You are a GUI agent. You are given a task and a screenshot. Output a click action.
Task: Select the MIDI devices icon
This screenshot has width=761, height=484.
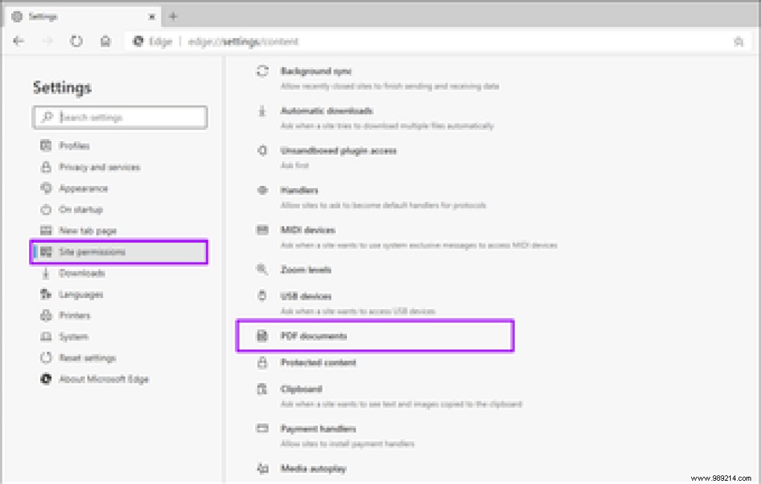coord(261,229)
